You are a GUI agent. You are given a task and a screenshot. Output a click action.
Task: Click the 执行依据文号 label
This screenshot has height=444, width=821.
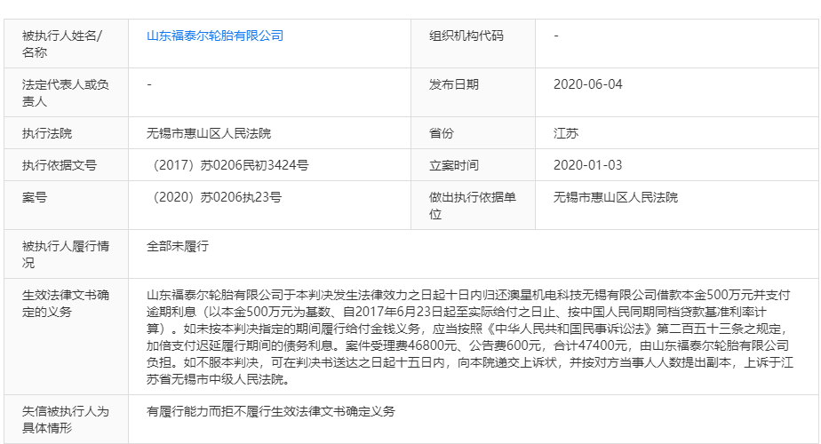pyautogui.click(x=60, y=165)
